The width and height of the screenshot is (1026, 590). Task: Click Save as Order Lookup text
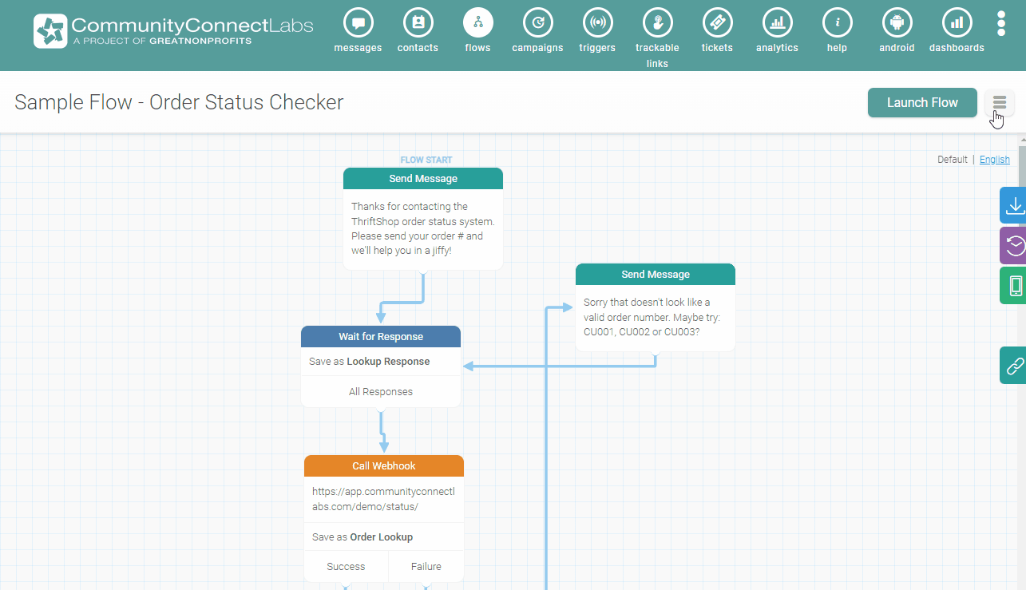click(x=362, y=537)
